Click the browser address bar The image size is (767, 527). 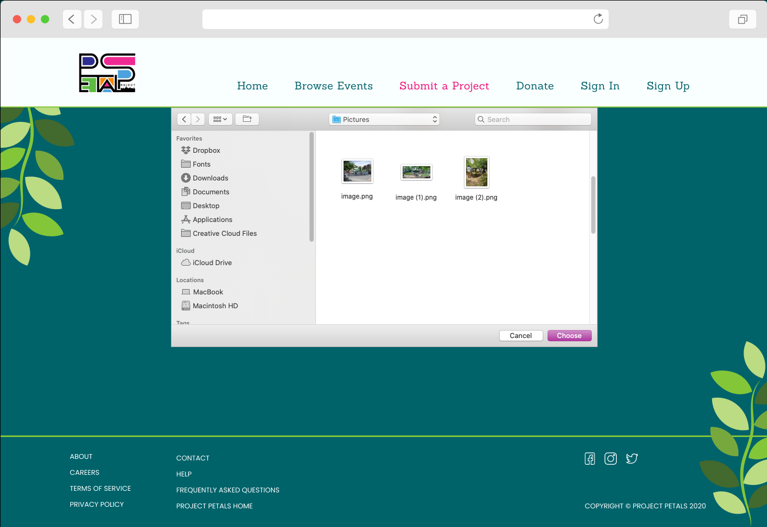pyautogui.click(x=405, y=19)
